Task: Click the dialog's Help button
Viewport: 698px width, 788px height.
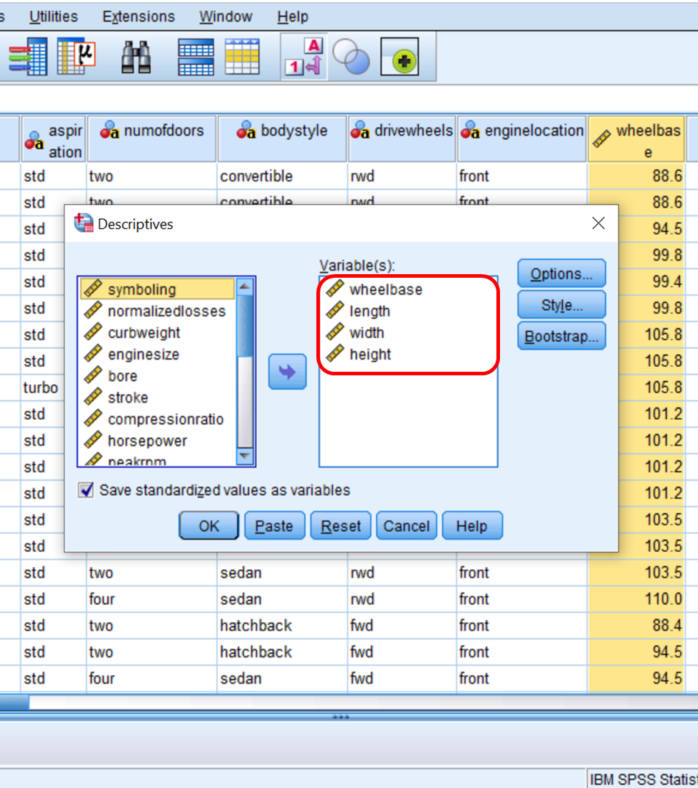Action: 472,525
